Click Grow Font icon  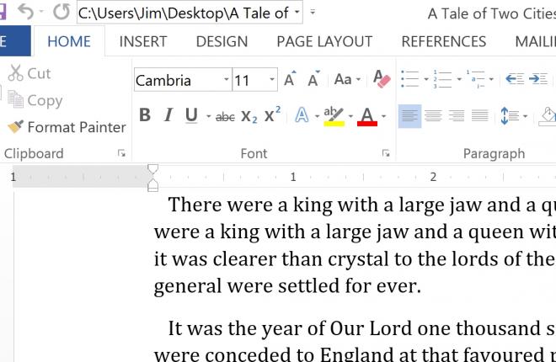(x=290, y=78)
